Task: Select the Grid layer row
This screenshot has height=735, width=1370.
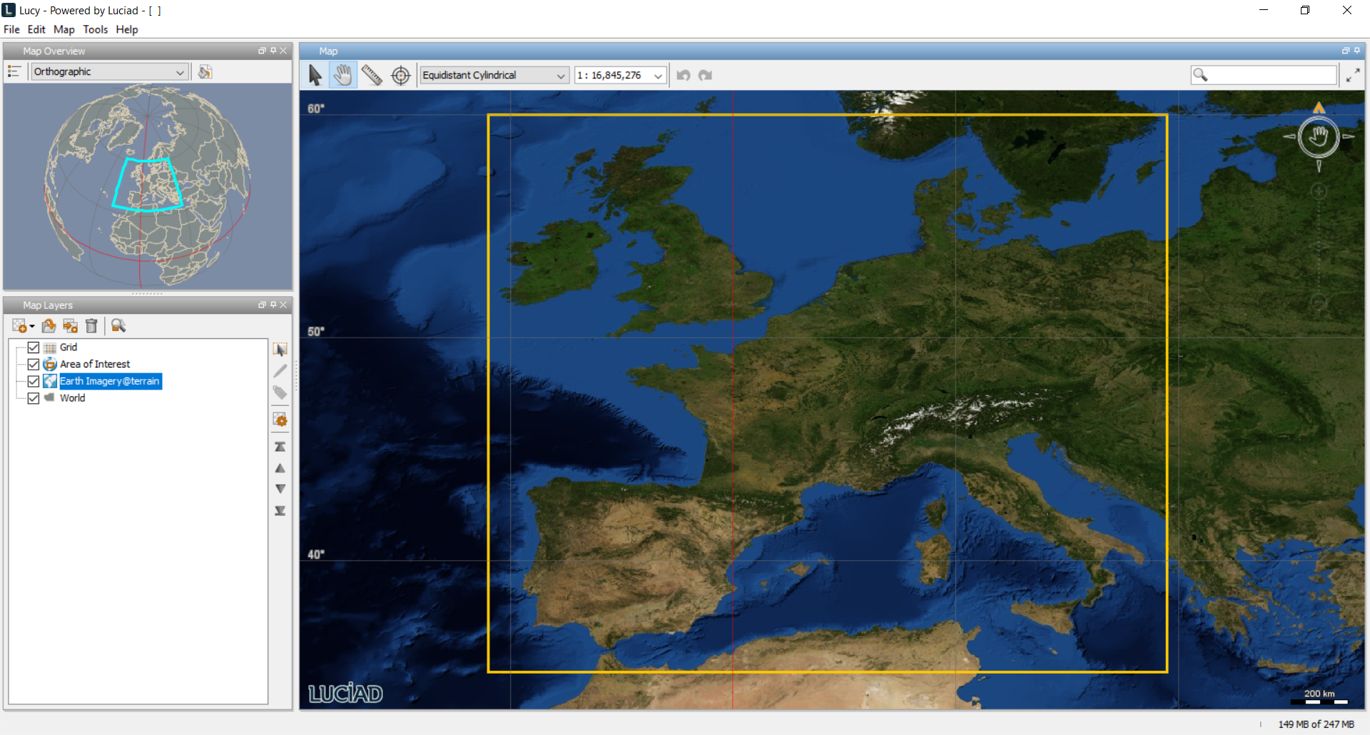Action: pos(68,348)
